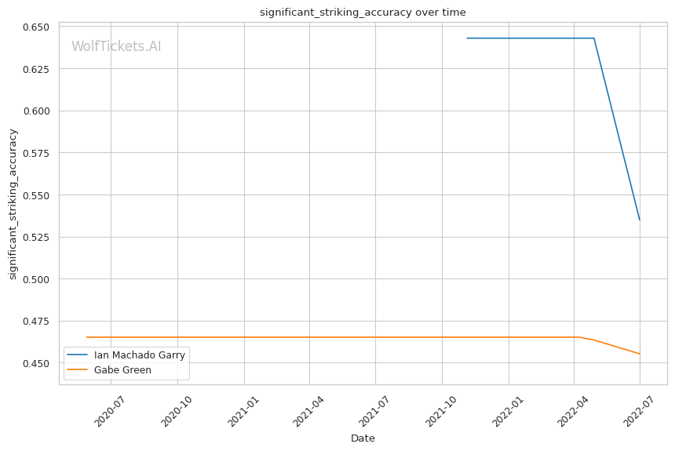The image size is (675, 451).
Task: Click the WolfTickets.AI watermark text
Action: pyautogui.click(x=116, y=46)
